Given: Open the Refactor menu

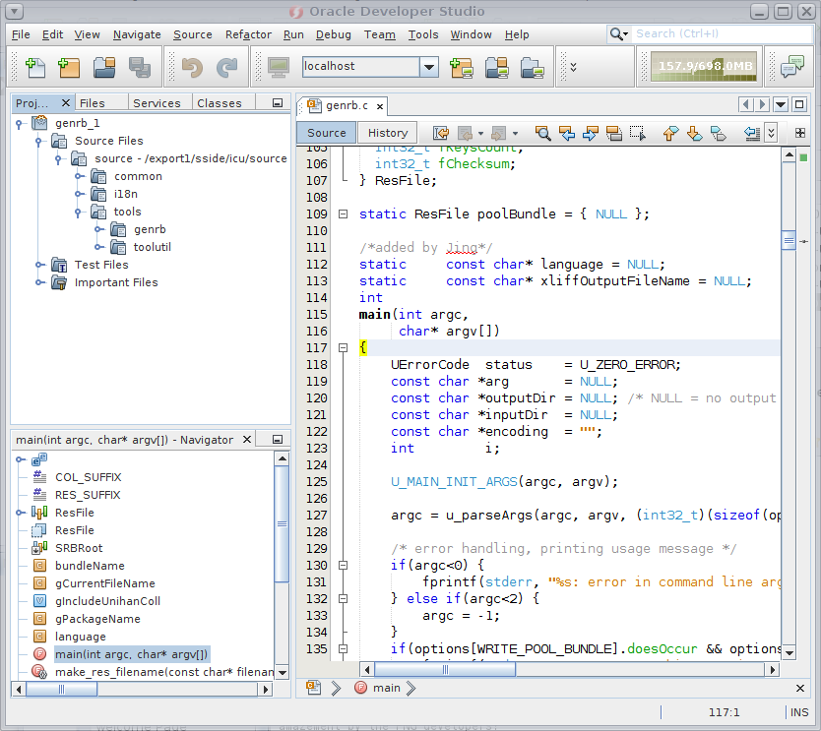Looking at the screenshot, I should tap(248, 34).
